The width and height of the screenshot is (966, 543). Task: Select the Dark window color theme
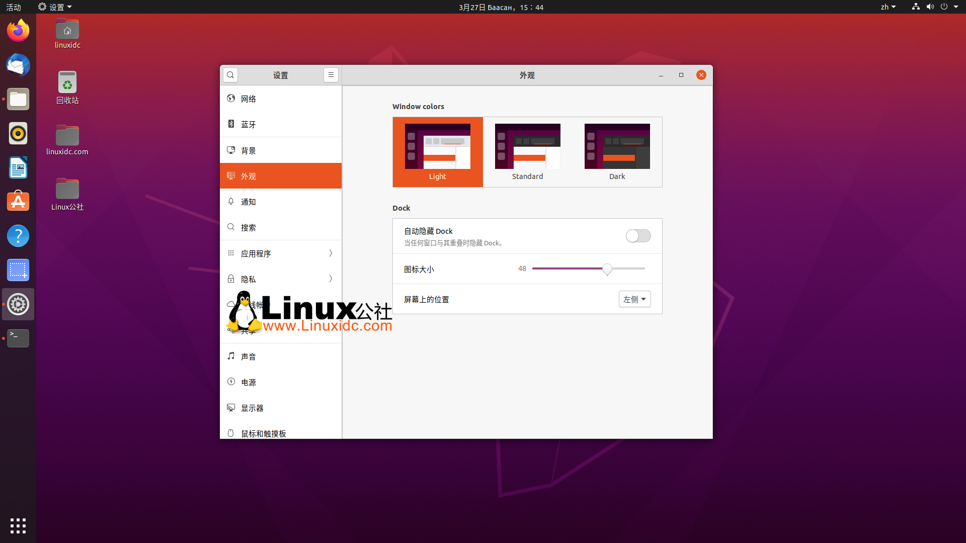point(617,152)
